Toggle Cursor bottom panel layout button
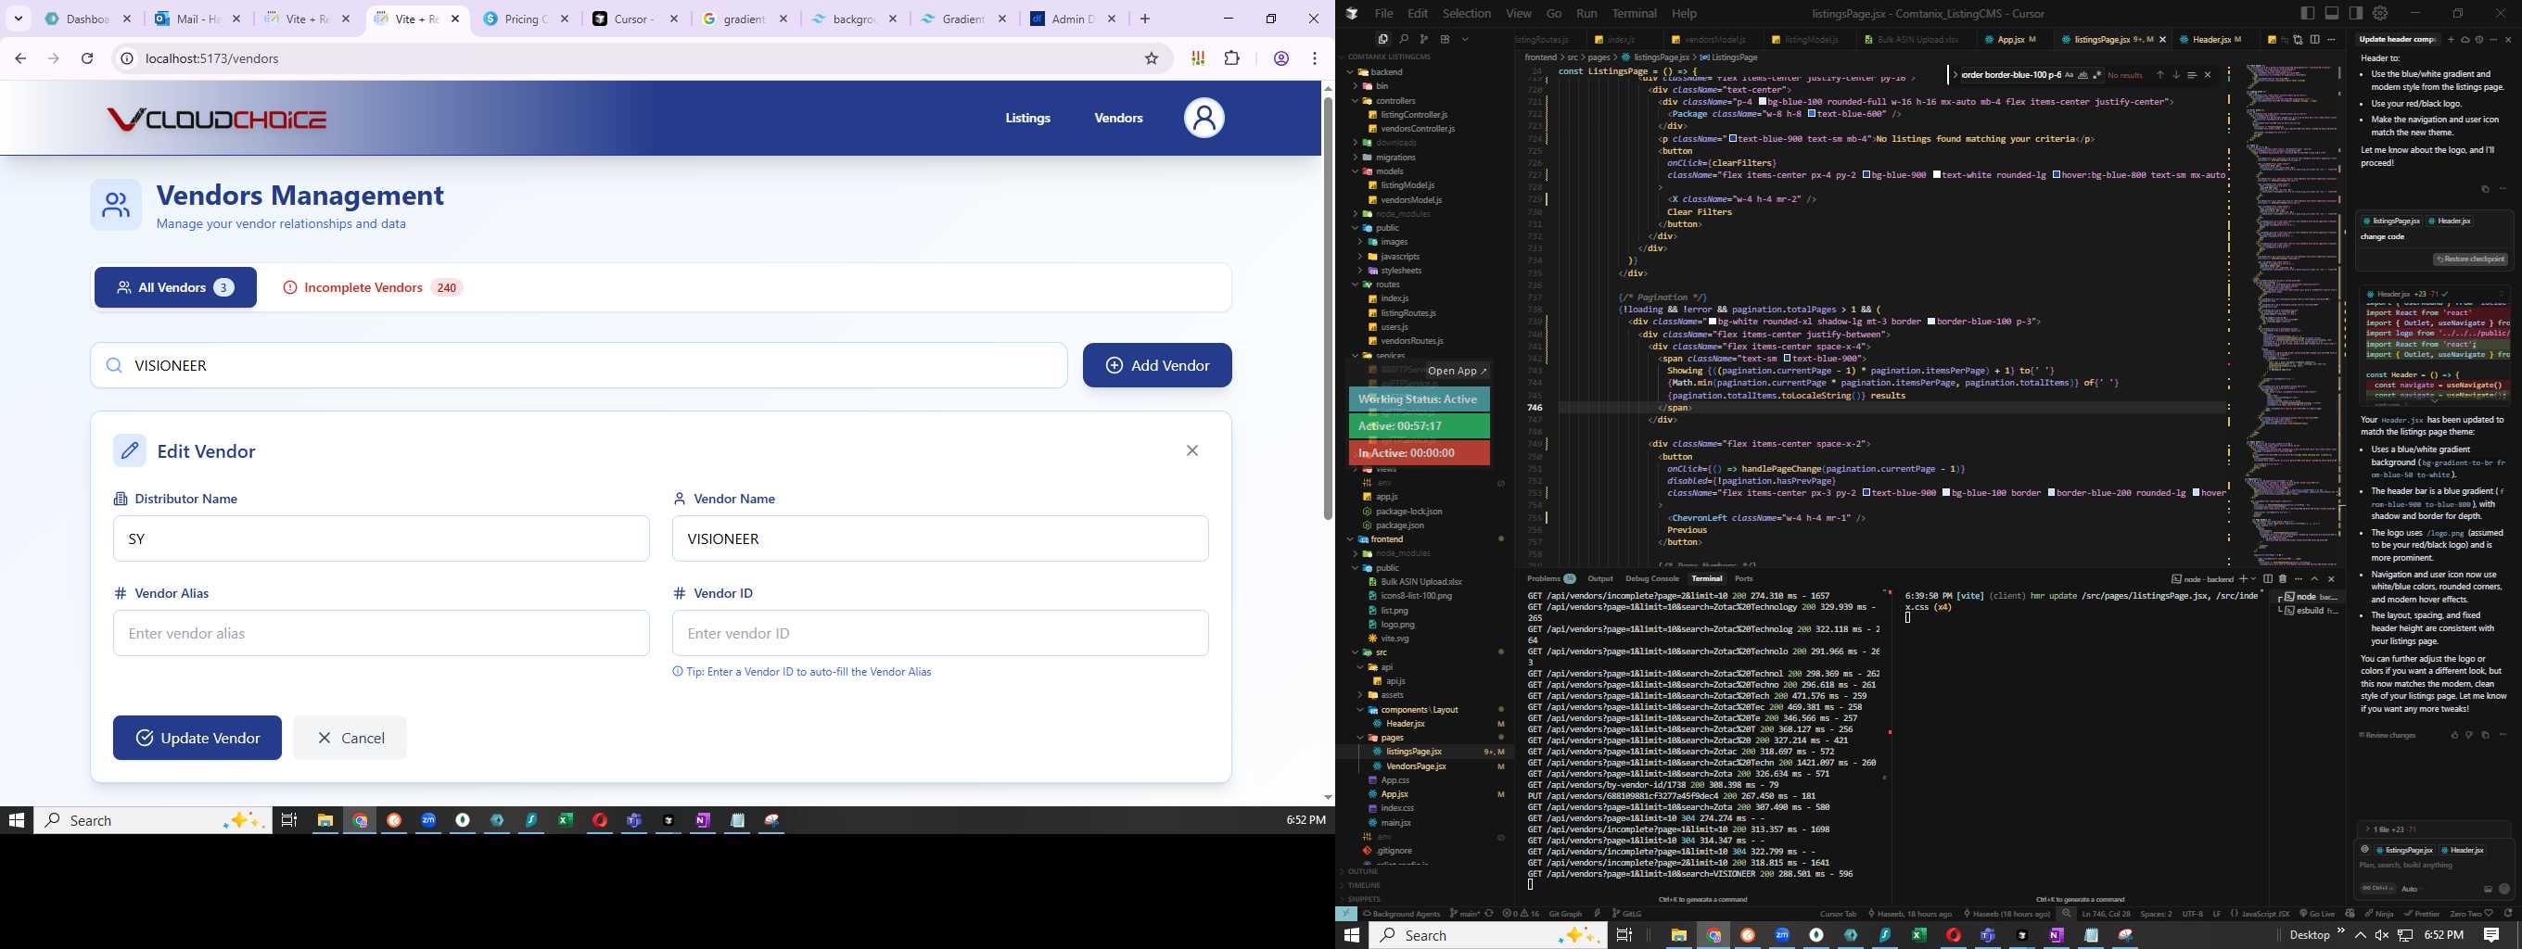The height and width of the screenshot is (949, 2522). click(x=2332, y=13)
